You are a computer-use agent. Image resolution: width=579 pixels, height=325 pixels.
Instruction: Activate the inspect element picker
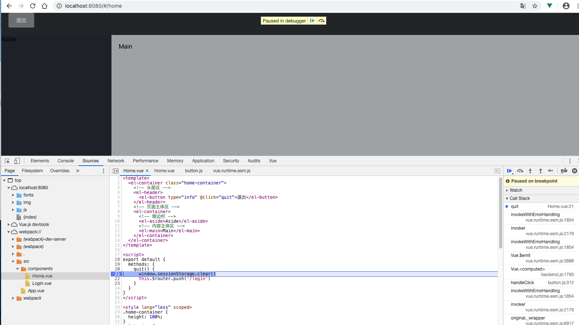(7, 161)
